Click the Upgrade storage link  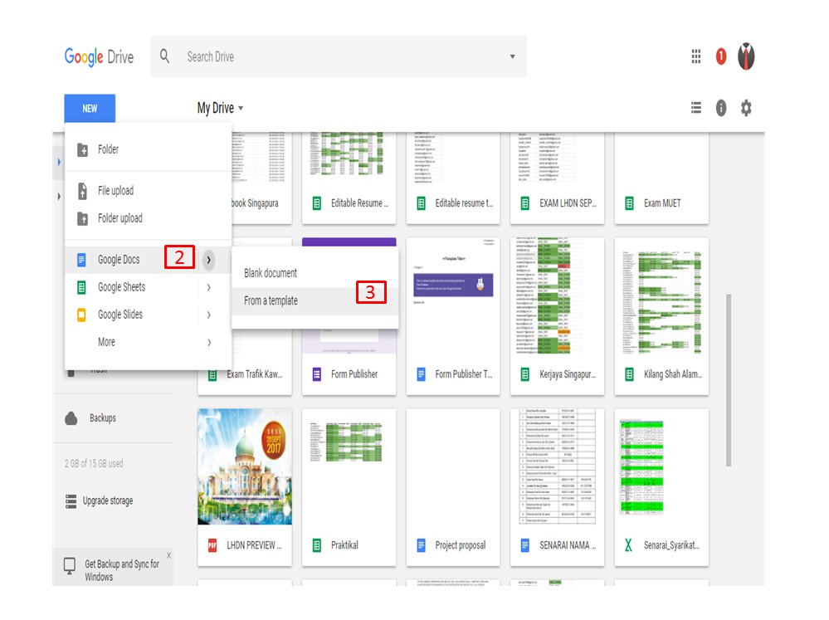pos(108,501)
